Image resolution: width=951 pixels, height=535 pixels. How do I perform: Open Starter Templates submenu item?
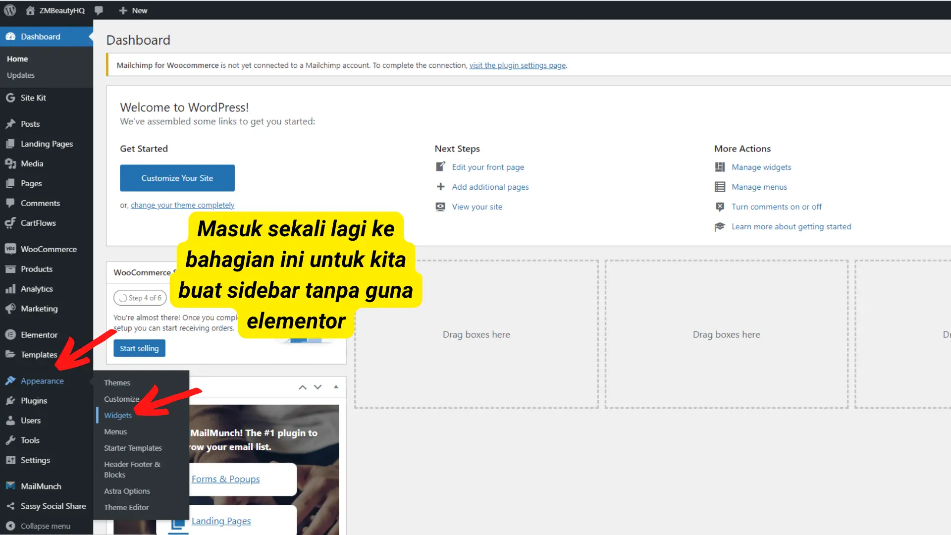[133, 448]
